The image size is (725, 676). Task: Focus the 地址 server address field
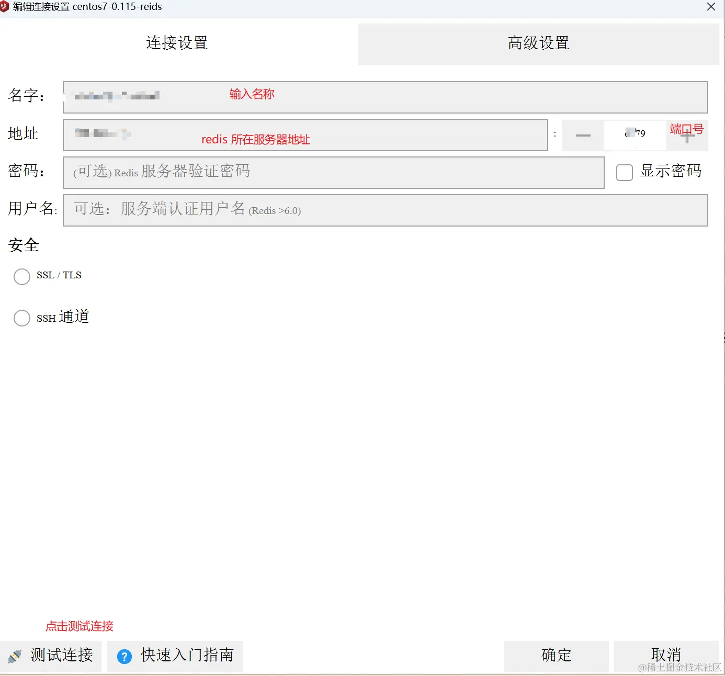(305, 135)
